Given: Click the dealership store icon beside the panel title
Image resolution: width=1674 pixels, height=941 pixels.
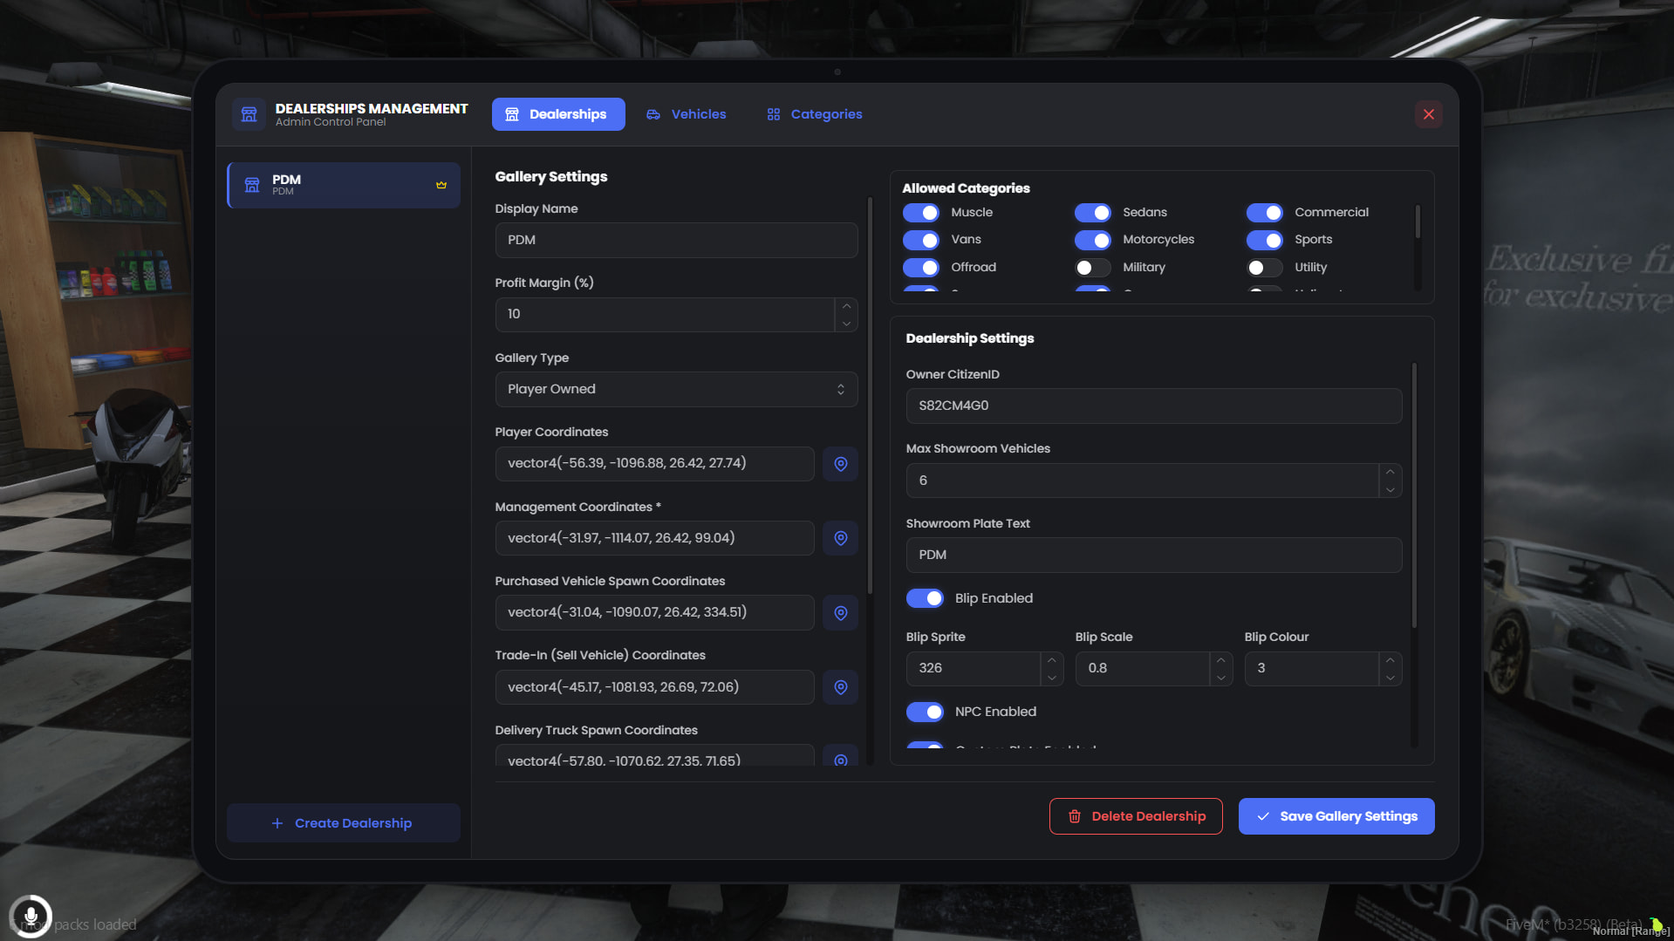Looking at the screenshot, I should coord(249,114).
